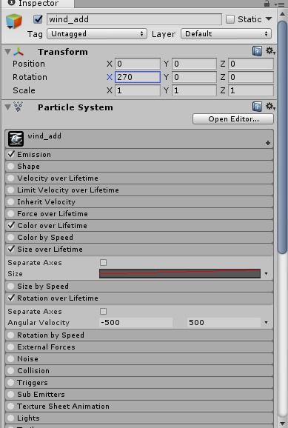Collapse the Particle System component foldout
Screen dimensions: 288x428
(8, 107)
